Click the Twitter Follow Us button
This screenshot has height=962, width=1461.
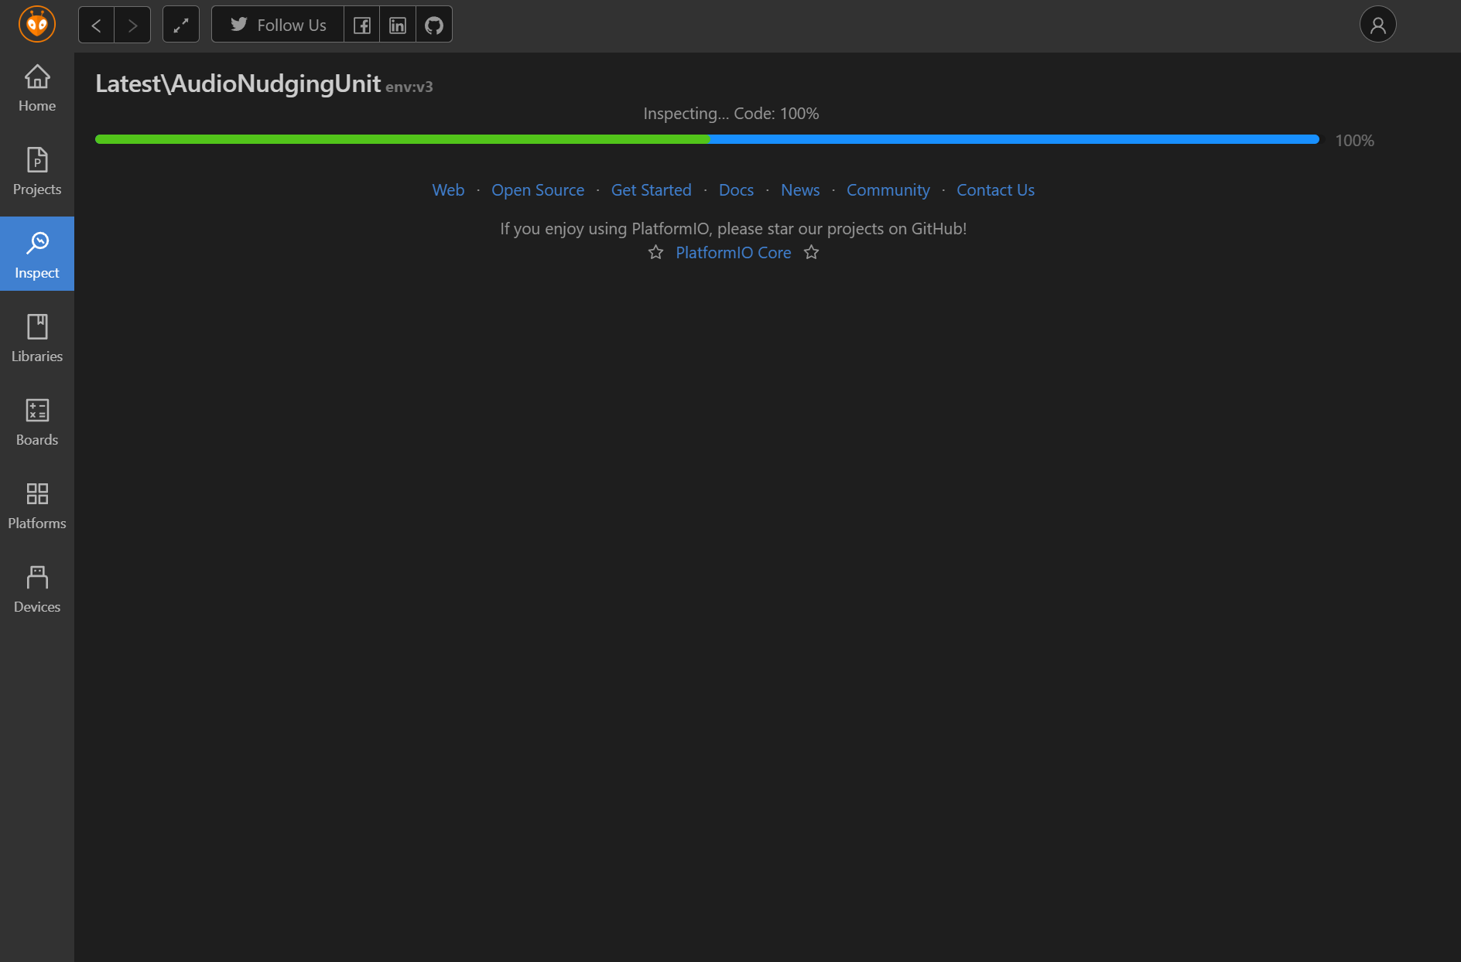(278, 25)
